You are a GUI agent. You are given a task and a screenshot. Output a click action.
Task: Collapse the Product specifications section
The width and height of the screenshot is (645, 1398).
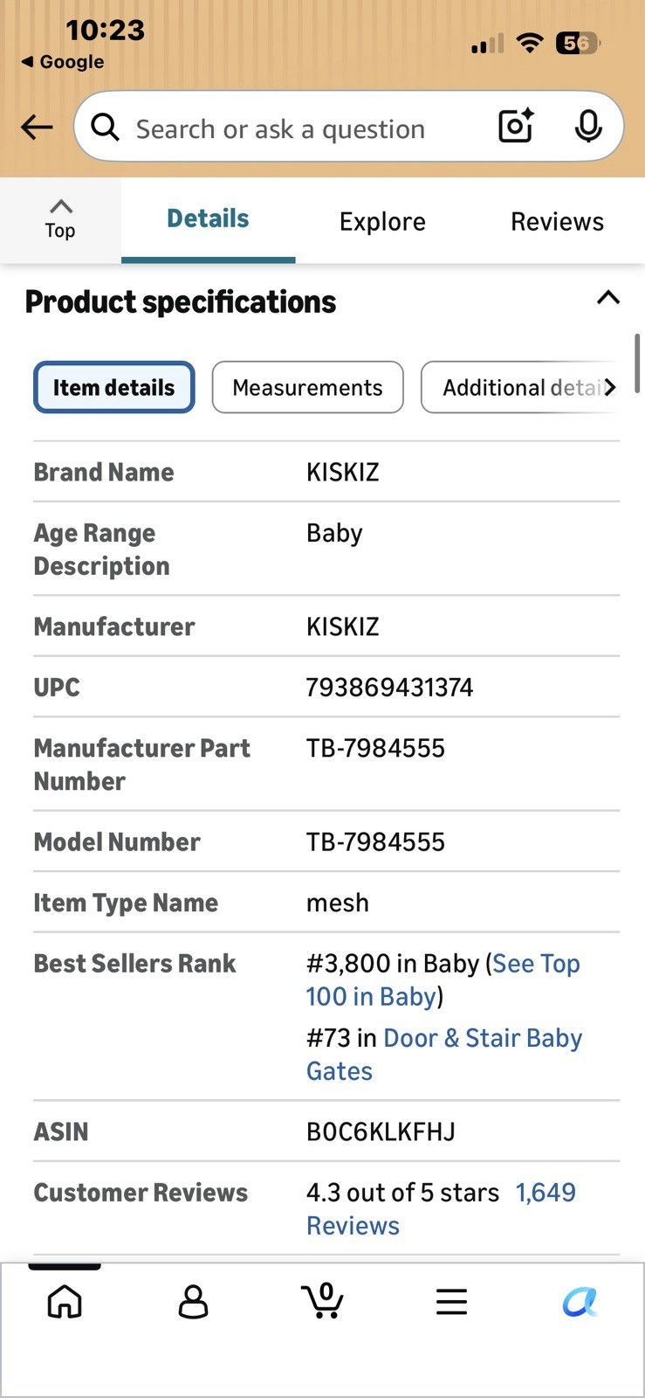tap(607, 298)
